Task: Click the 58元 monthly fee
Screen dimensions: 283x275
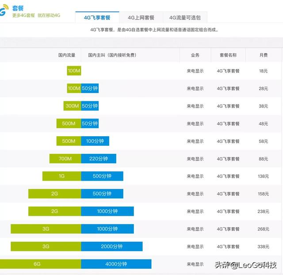Action: [x=264, y=141]
